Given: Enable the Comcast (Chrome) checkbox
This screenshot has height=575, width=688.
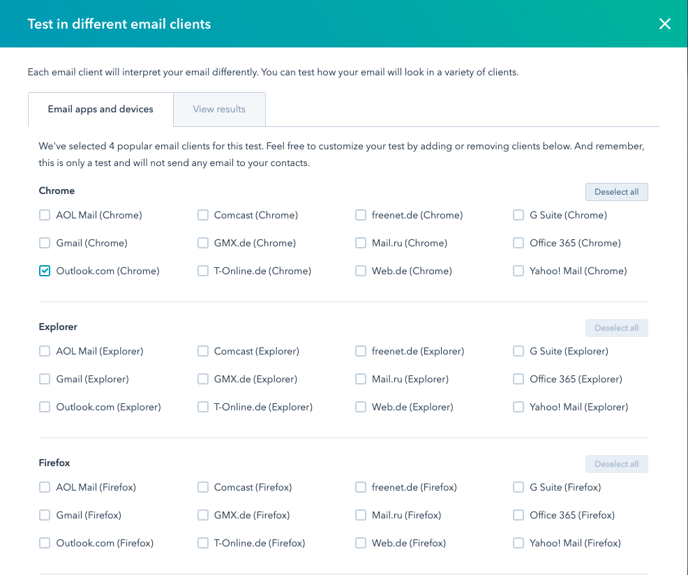Looking at the screenshot, I should [x=203, y=215].
